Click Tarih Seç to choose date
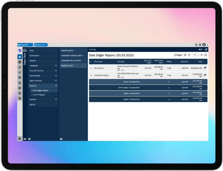 (x=93, y=49)
